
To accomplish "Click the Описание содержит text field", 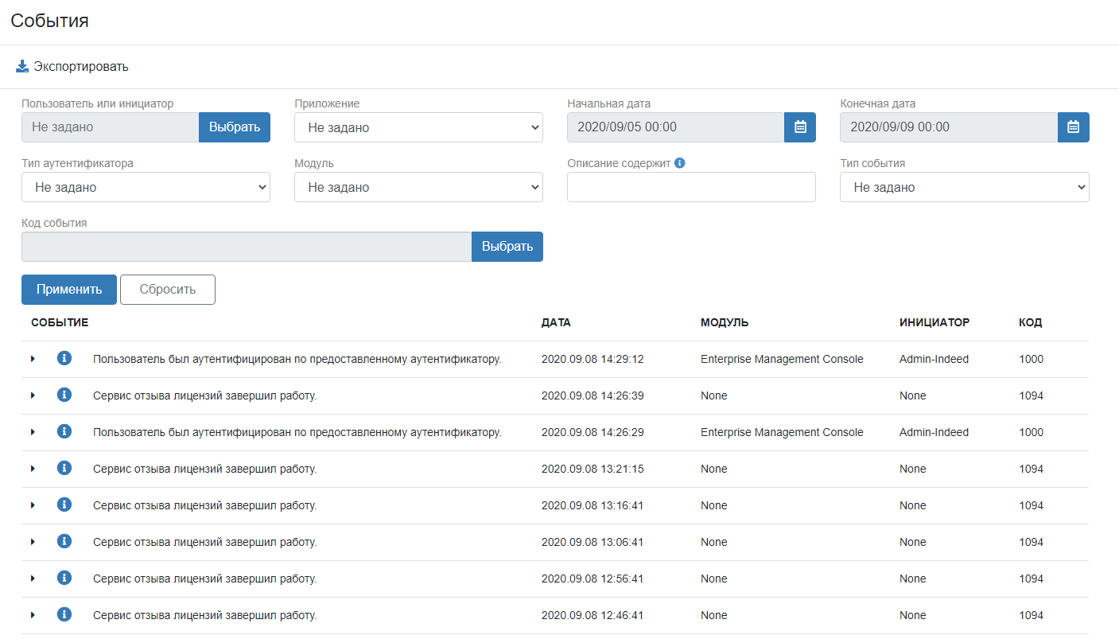I will click(x=691, y=188).
